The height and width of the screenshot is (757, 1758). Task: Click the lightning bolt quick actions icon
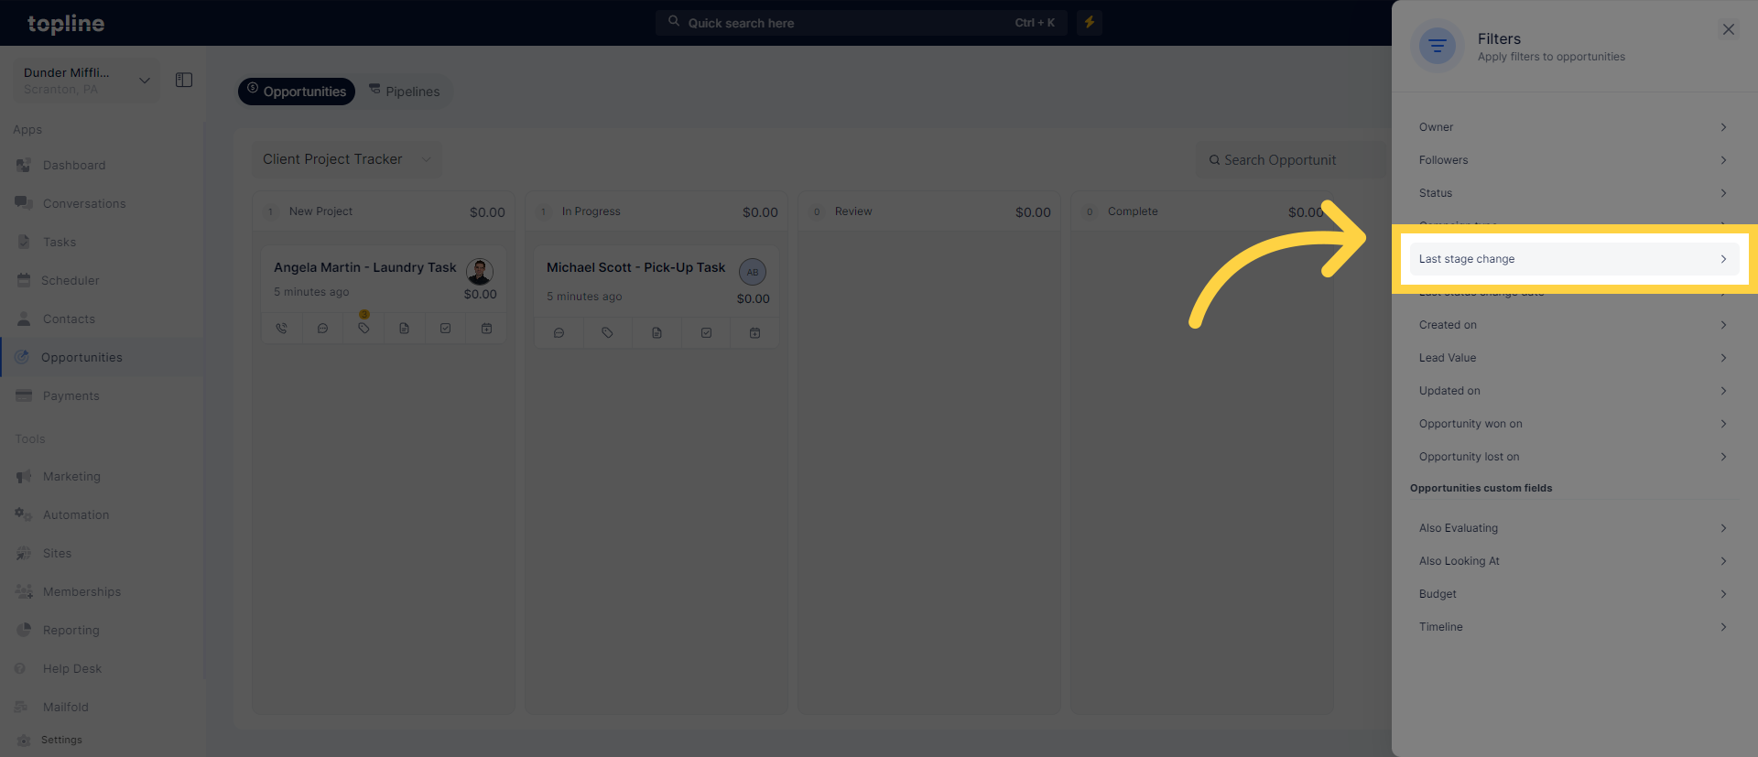point(1090,23)
